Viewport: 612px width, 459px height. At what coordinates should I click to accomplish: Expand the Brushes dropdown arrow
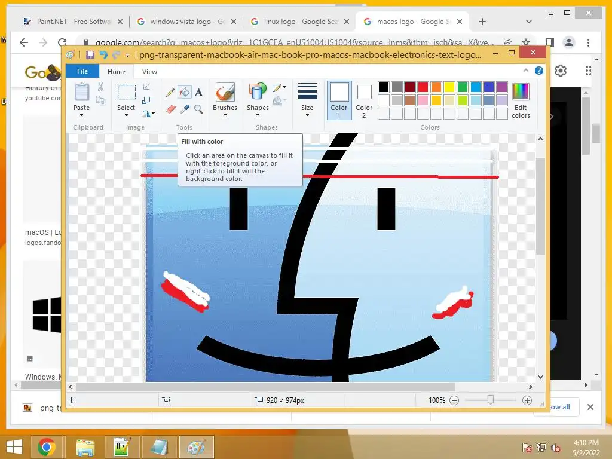pos(225,115)
